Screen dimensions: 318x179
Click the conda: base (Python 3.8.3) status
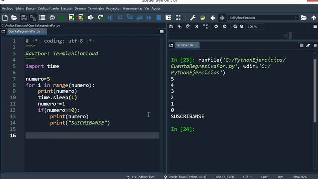click(185, 177)
